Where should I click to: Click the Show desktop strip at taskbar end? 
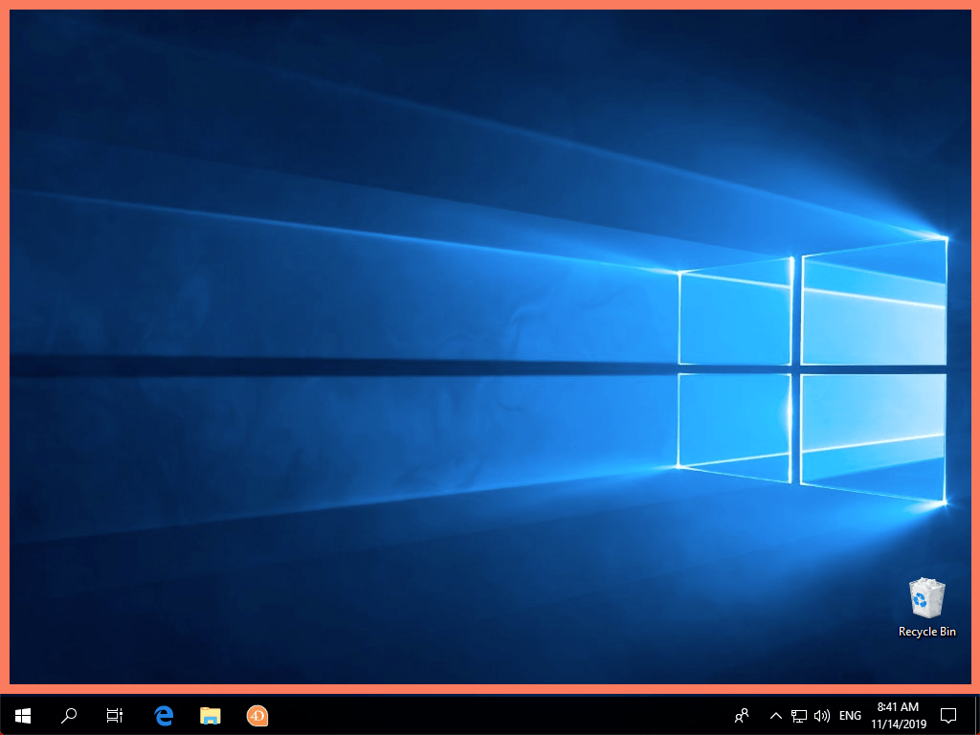[x=976, y=716]
